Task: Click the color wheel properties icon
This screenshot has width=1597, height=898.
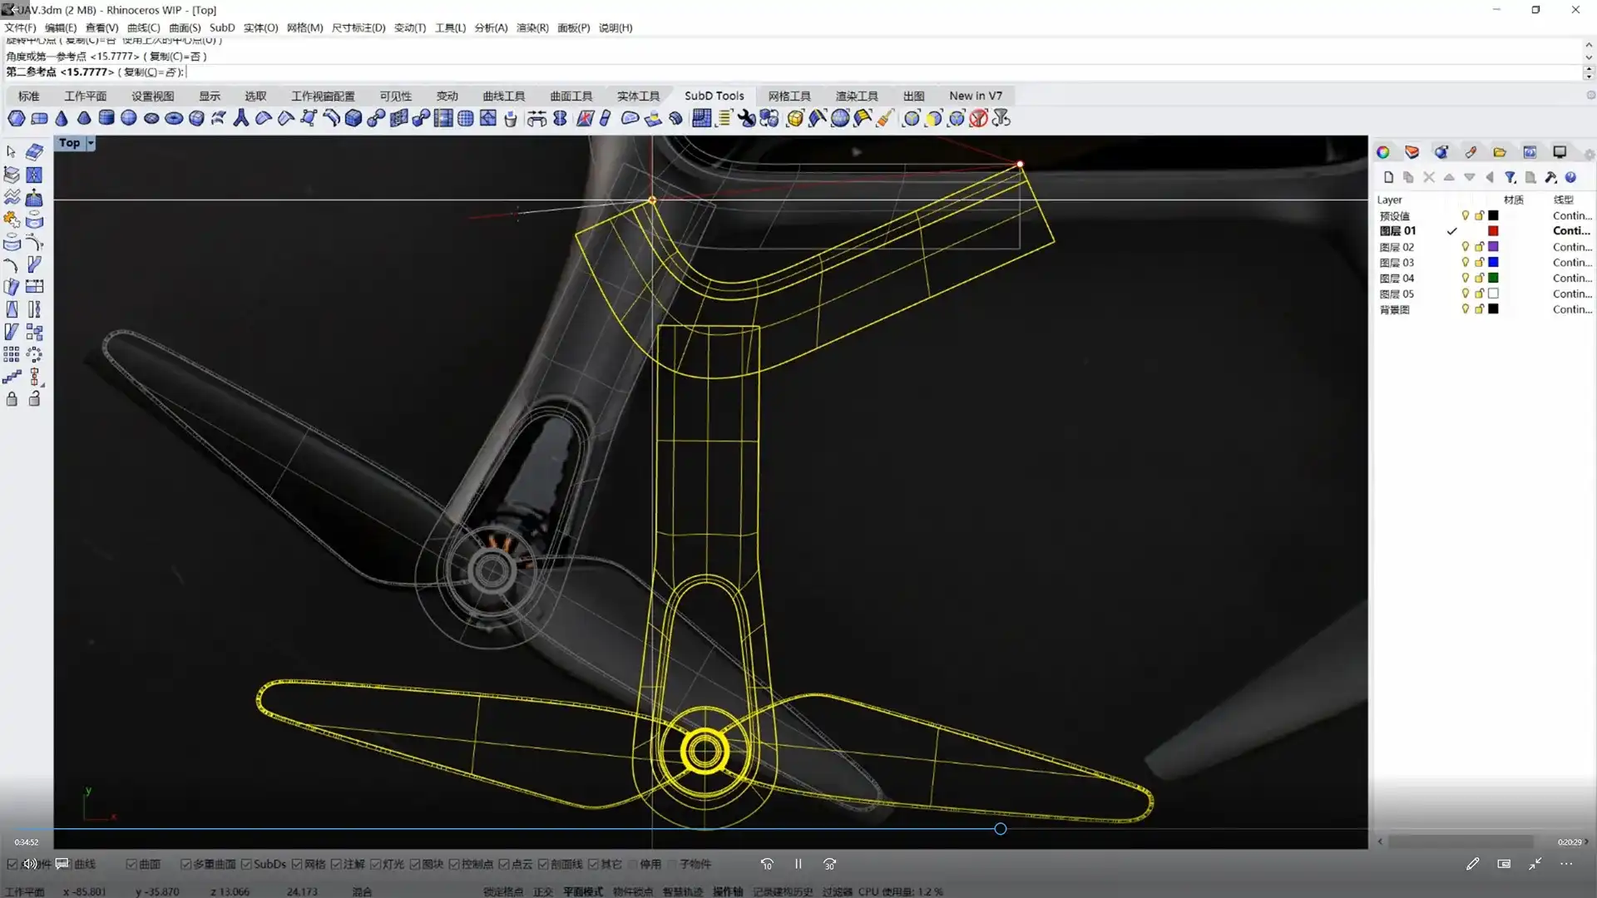Action: (1382, 152)
